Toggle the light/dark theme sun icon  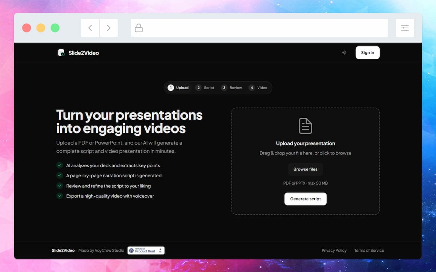[344, 53]
